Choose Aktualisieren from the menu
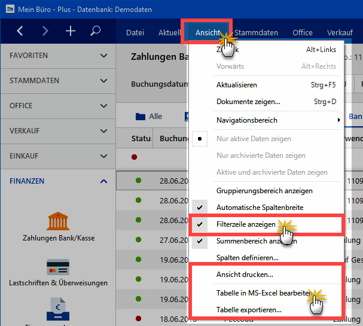 point(266,85)
